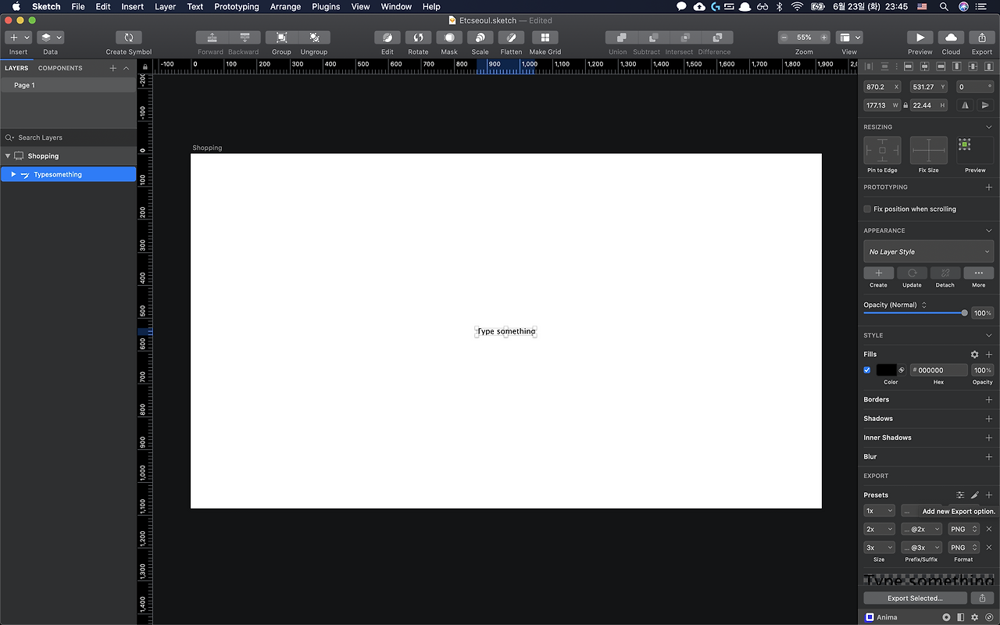Add a new shadow
The width and height of the screenshot is (1000, 625).
pyautogui.click(x=989, y=419)
